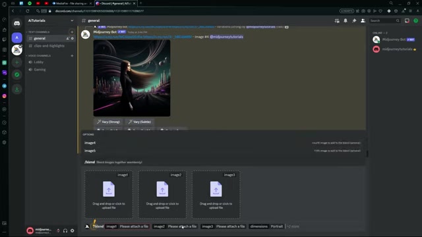This screenshot has height=237, width=422.
Task: Search open tabs magnifier icon
Action: (x=391, y=3)
